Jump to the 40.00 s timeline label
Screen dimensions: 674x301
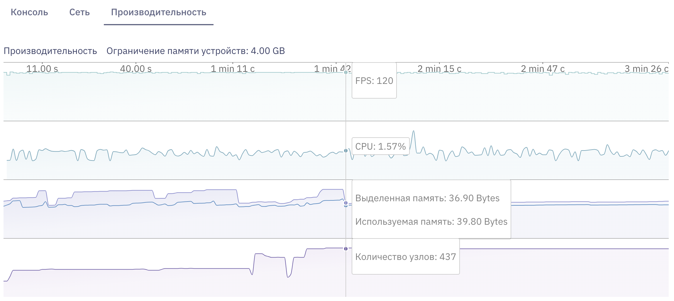pyautogui.click(x=136, y=69)
